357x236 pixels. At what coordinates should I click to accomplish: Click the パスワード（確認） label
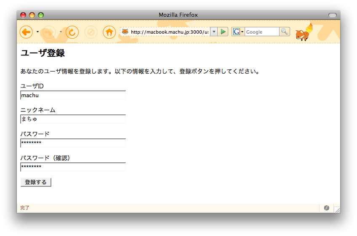tap(45, 158)
